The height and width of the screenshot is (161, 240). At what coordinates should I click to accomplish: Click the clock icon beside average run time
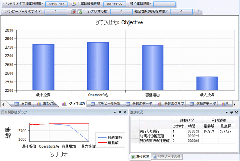click(74, 4)
